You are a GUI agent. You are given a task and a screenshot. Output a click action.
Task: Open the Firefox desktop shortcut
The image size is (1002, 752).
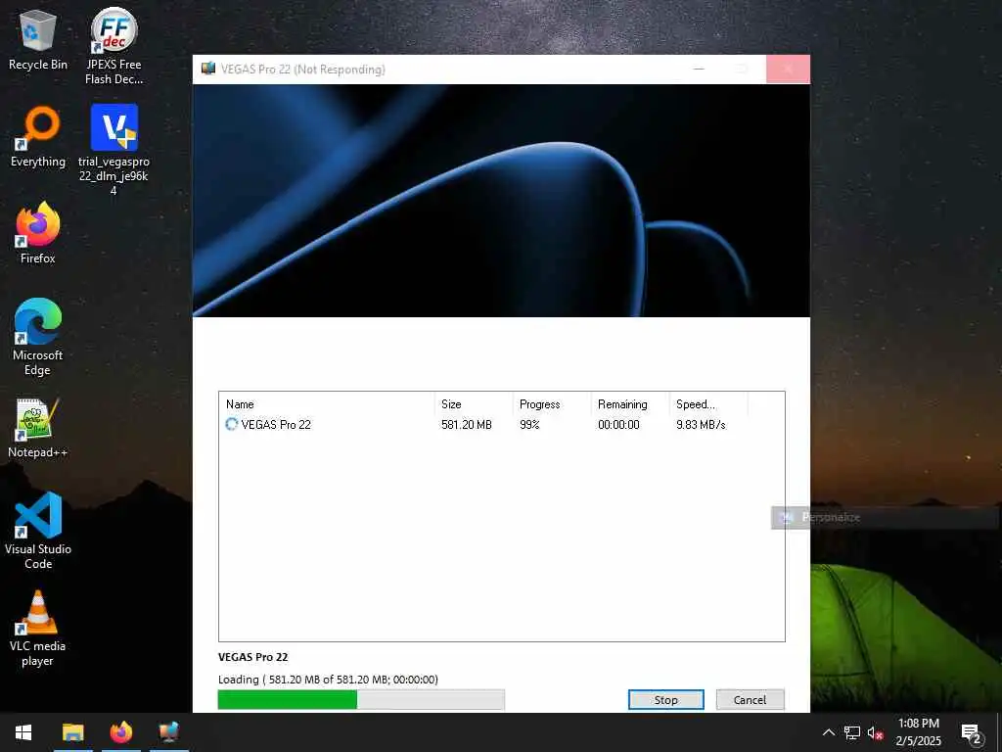38,233
